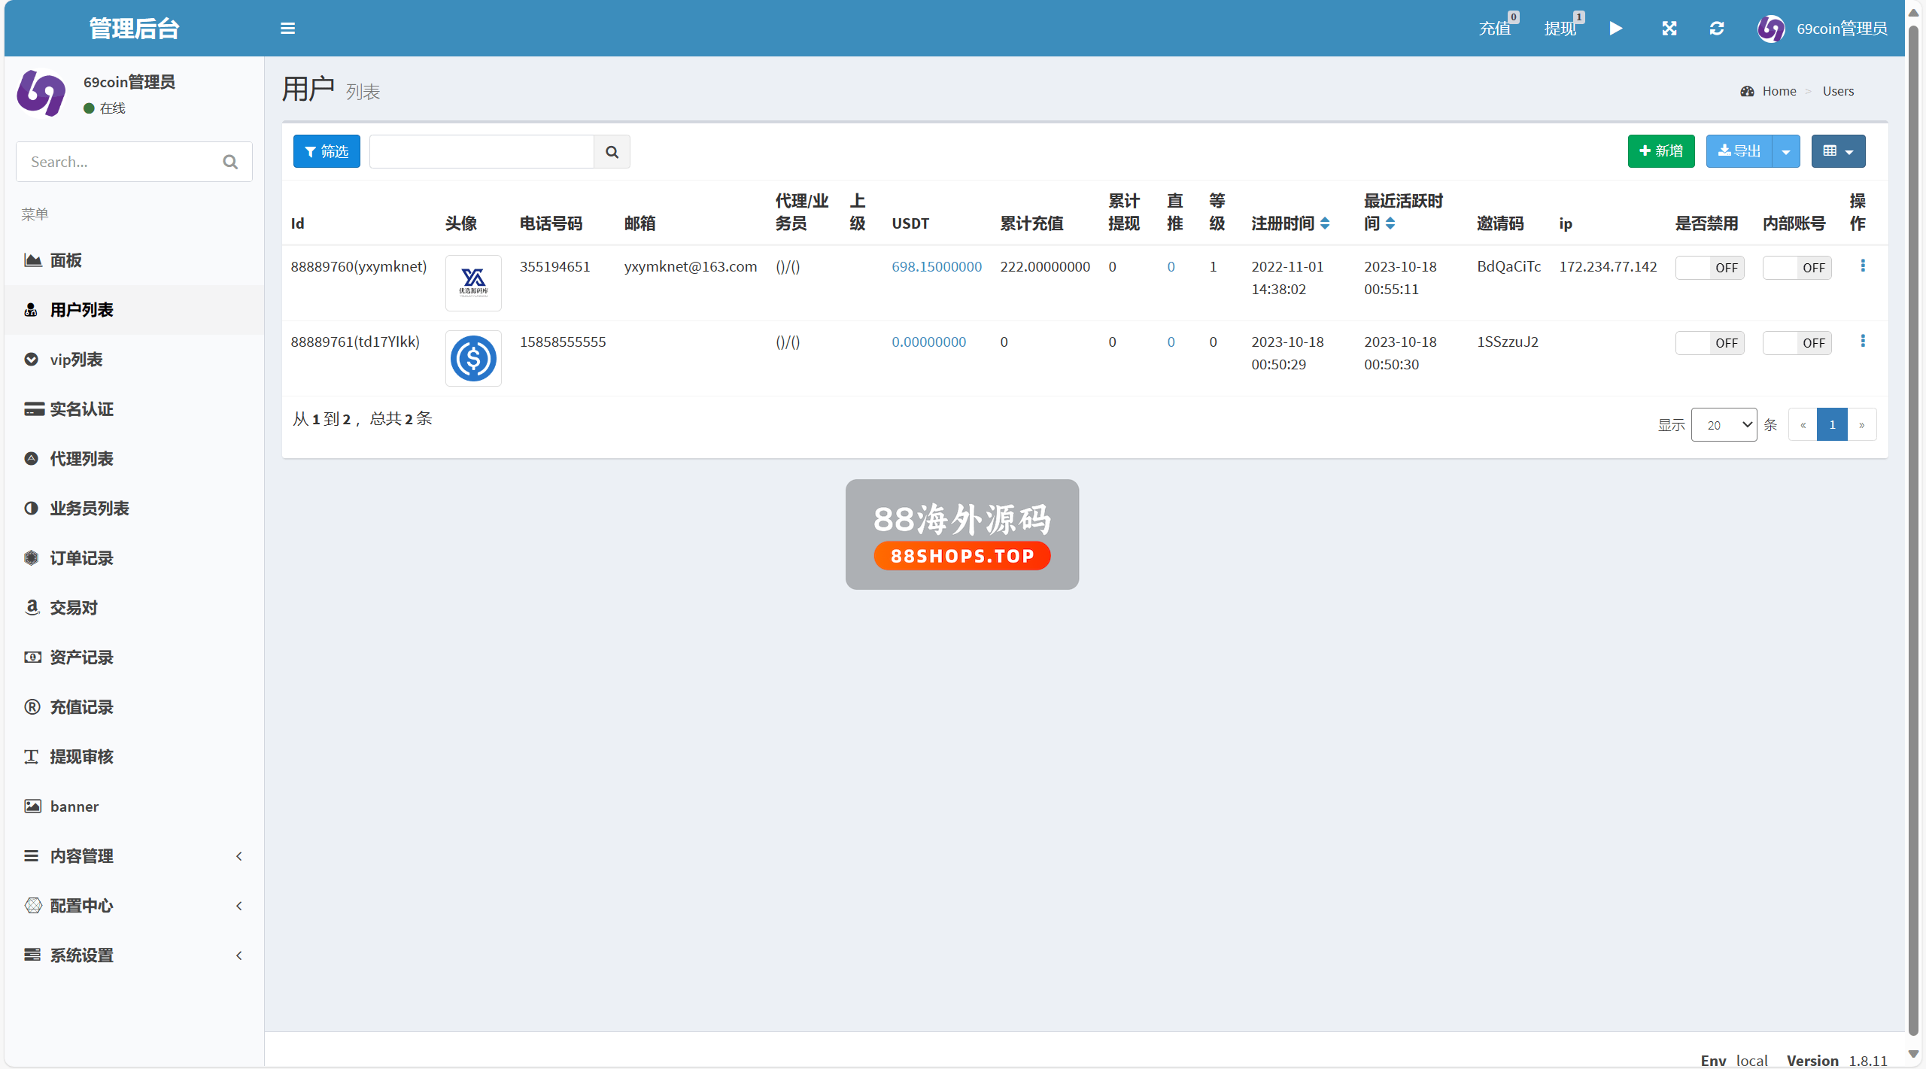Image resolution: width=1926 pixels, height=1069 pixels.
Task: Toggle 是否禁用 switch for user 88889761
Action: point(1709,343)
